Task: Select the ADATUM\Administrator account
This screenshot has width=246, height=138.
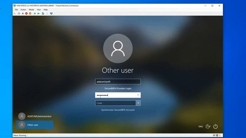Action: click(x=35, y=116)
